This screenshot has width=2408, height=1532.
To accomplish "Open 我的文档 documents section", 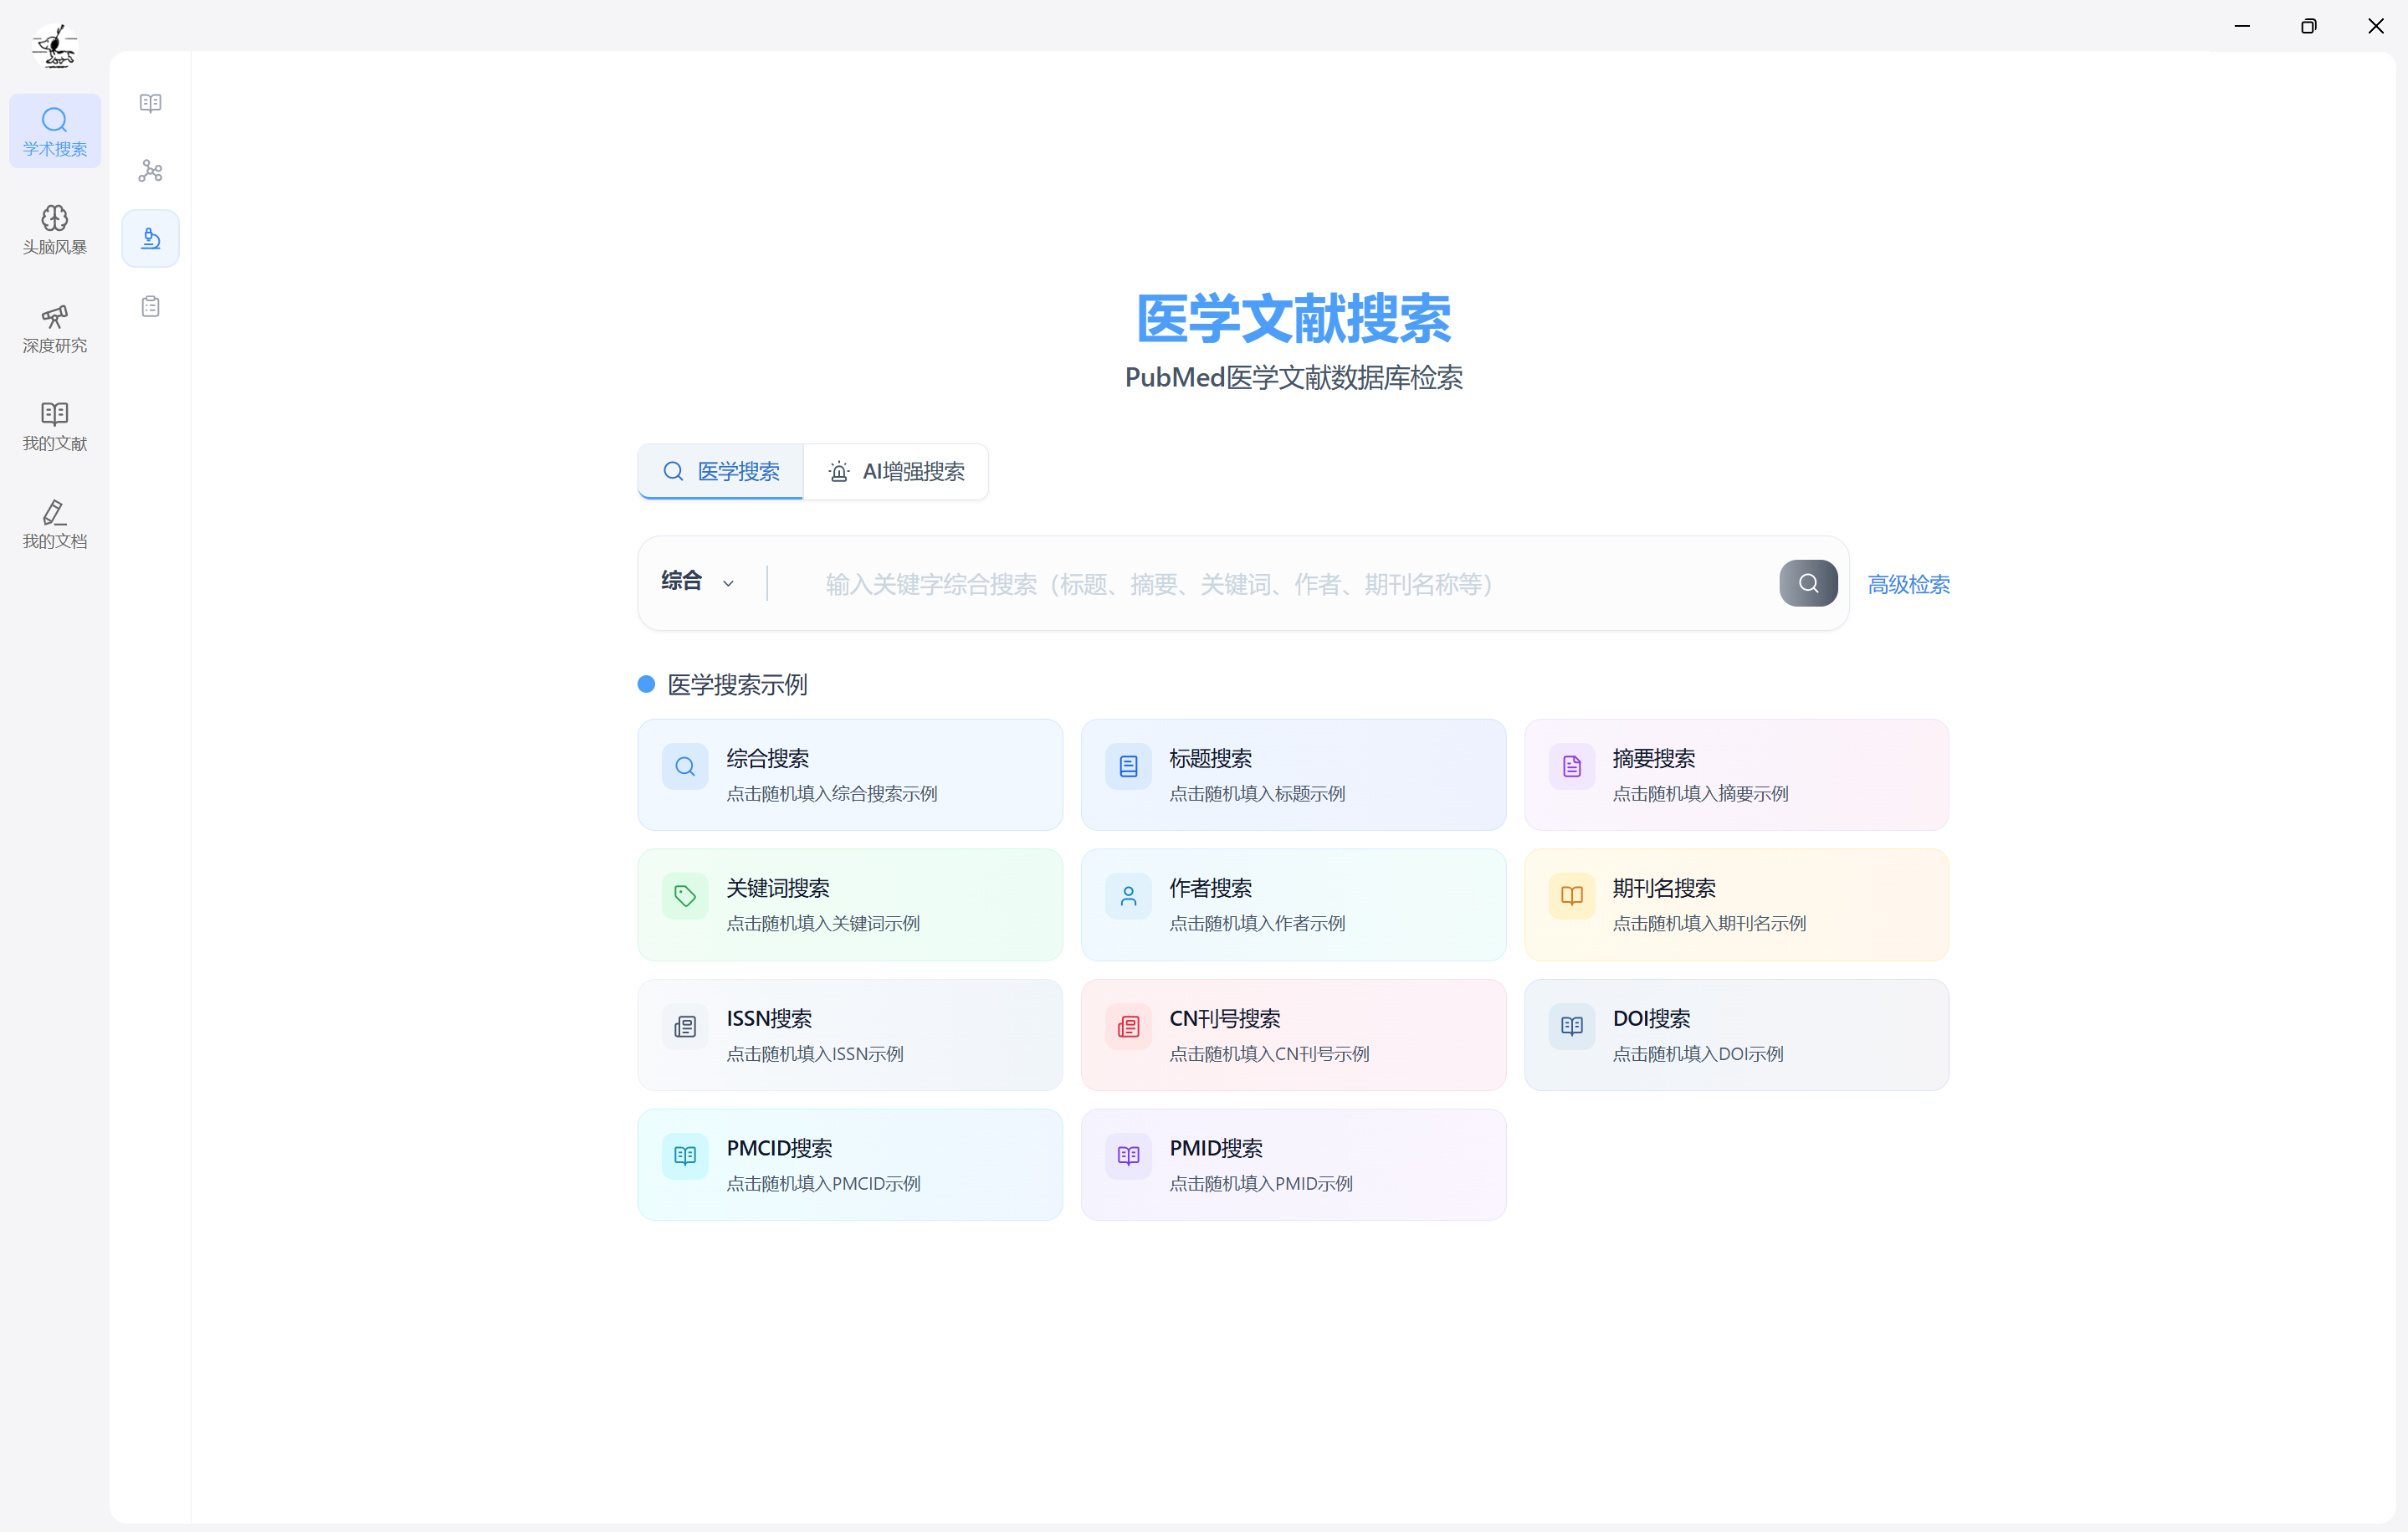I will pos(55,524).
